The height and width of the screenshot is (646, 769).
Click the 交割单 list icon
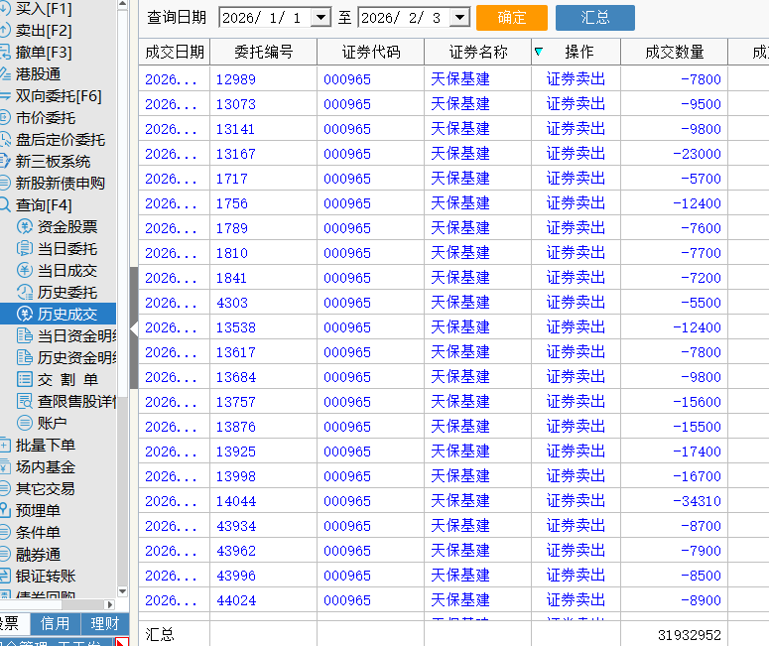(25, 380)
